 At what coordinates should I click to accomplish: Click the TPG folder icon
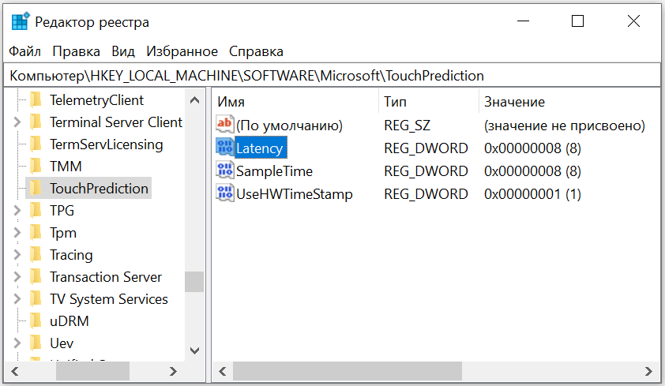[36, 210]
